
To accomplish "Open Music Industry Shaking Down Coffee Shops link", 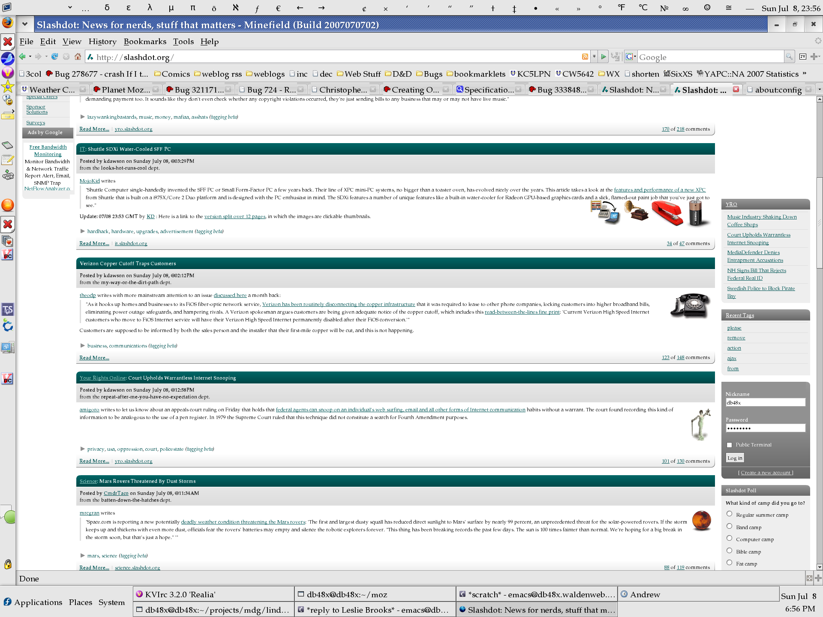I will coord(762,221).
